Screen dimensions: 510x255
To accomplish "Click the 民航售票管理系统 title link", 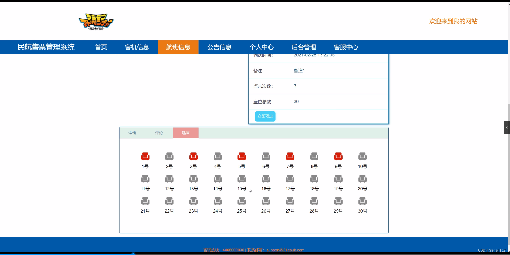I will 46,47.
